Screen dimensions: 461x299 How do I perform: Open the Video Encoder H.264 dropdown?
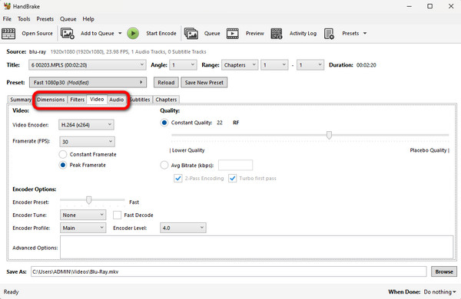coord(86,125)
